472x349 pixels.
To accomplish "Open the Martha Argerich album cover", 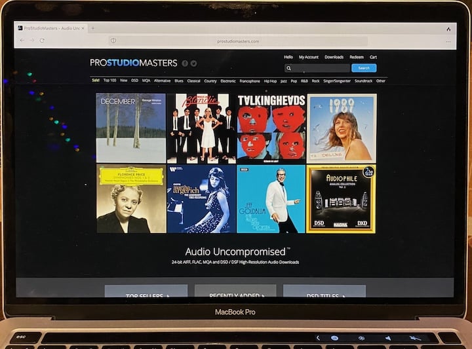I will (201, 198).
